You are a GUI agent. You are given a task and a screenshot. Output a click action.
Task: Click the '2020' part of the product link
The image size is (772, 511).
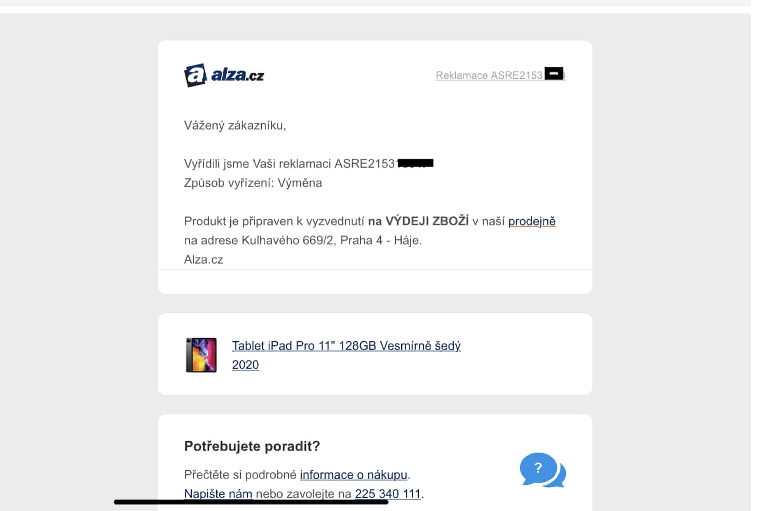pyautogui.click(x=245, y=365)
